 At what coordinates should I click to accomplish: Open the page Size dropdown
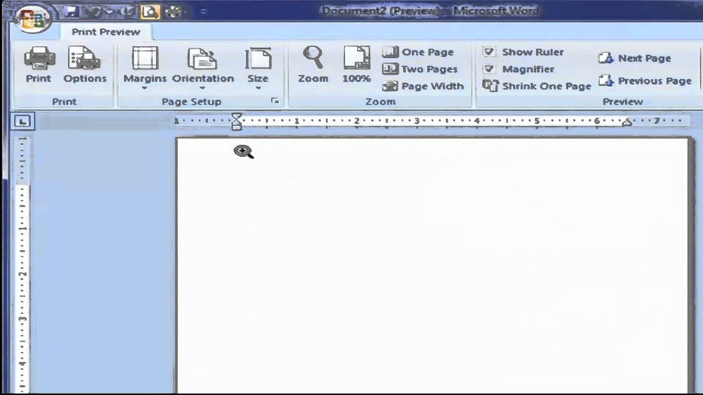258,67
